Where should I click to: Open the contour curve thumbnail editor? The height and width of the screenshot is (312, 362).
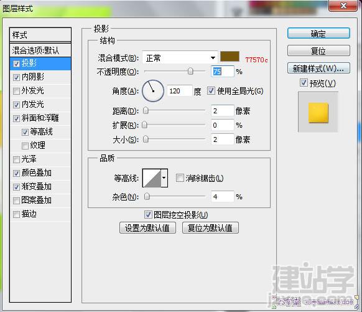[x=152, y=178]
